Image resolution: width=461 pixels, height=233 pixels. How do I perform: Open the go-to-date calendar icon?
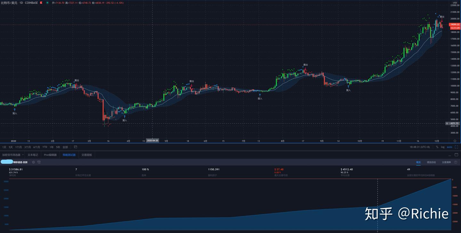75,147
